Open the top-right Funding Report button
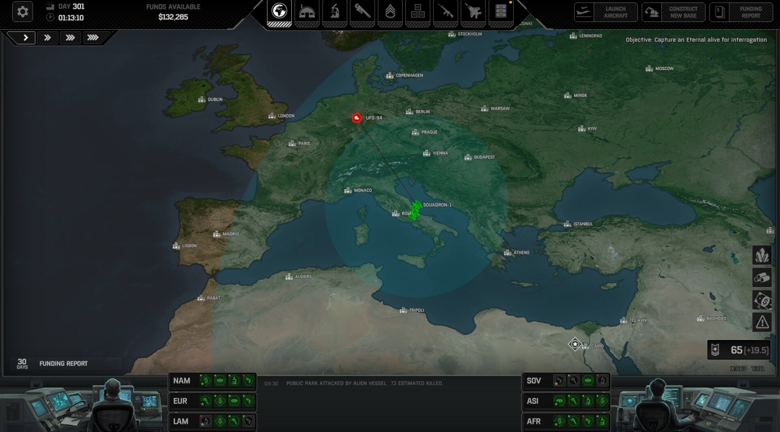 coord(741,12)
